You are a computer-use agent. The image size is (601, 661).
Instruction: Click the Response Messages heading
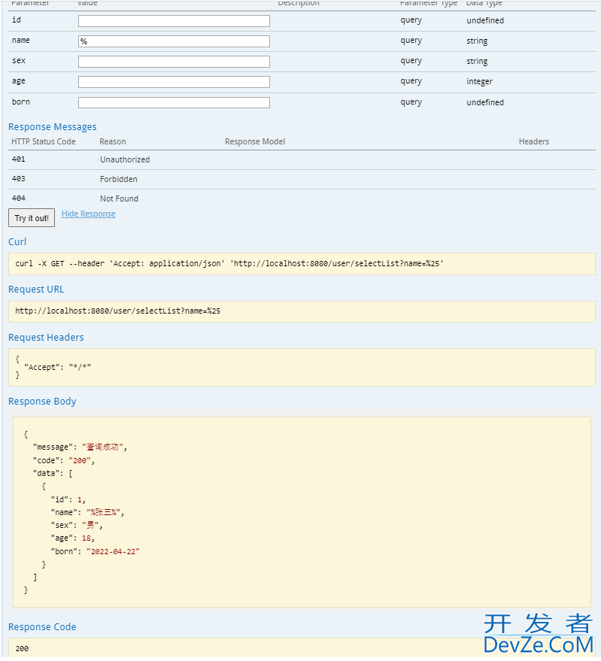coord(53,127)
